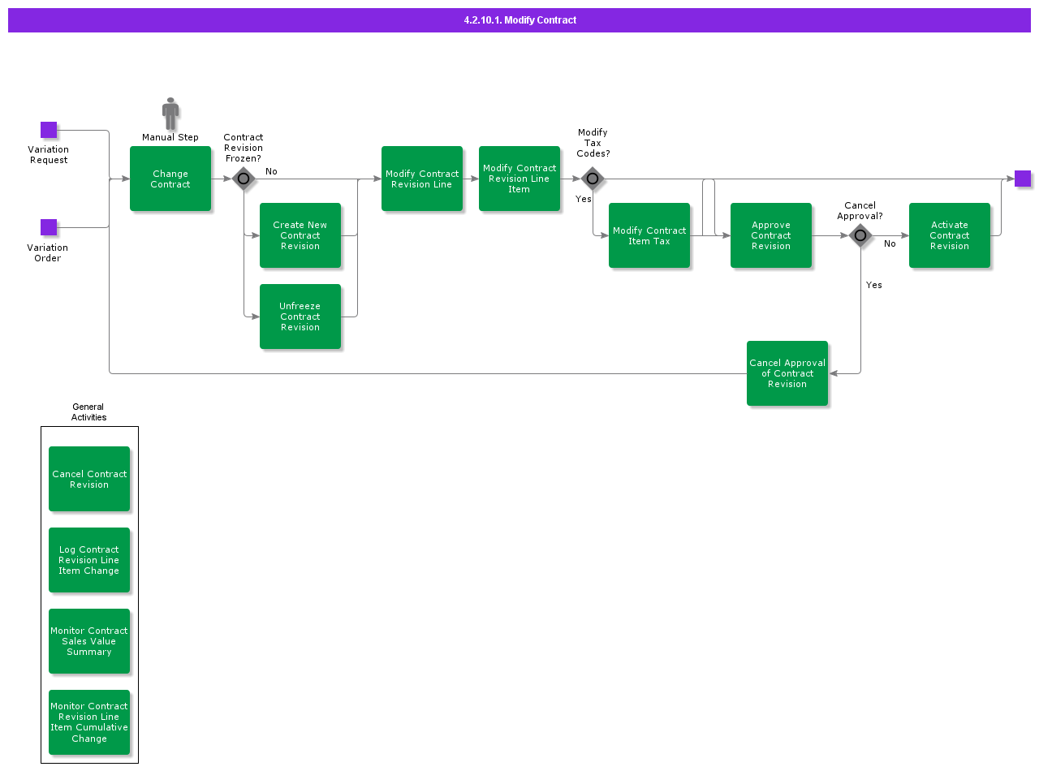
Task: Select the Modify Contract Revision Line Item box
Action: [x=520, y=179]
